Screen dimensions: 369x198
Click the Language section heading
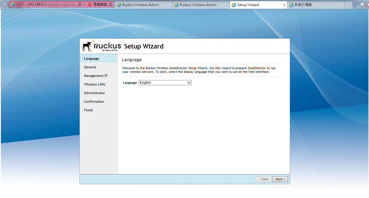[x=132, y=60]
